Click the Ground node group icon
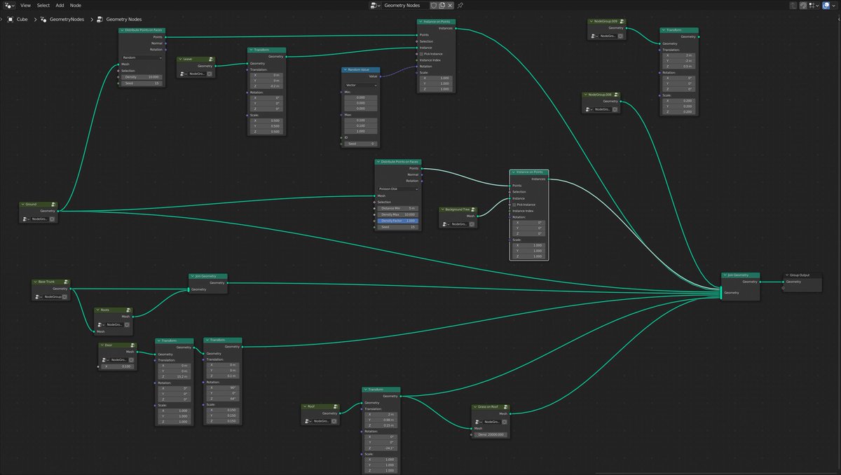 click(54, 204)
